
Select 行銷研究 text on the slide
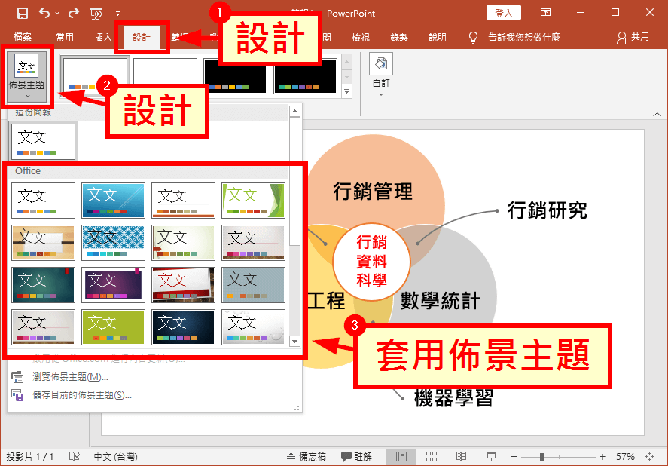point(548,210)
